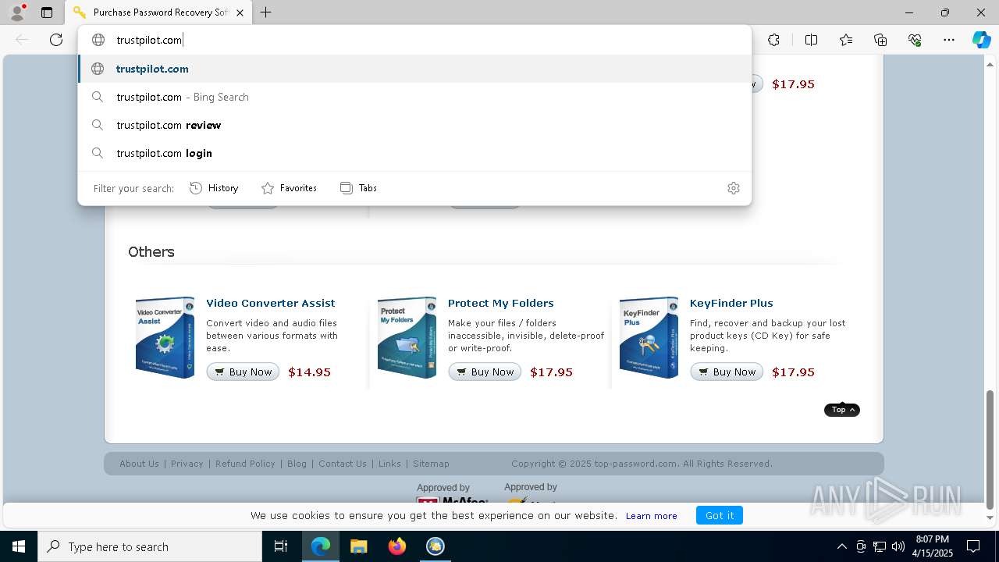Accept cookies with Got it button
Image resolution: width=999 pixels, height=562 pixels.
[x=720, y=515]
